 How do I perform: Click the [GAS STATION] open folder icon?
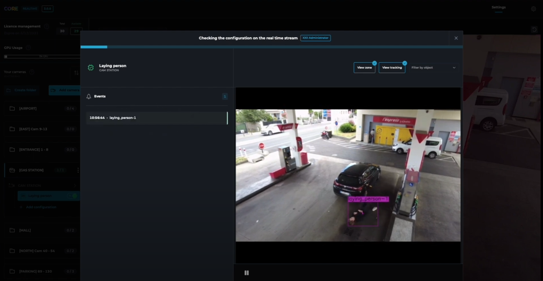point(12,170)
